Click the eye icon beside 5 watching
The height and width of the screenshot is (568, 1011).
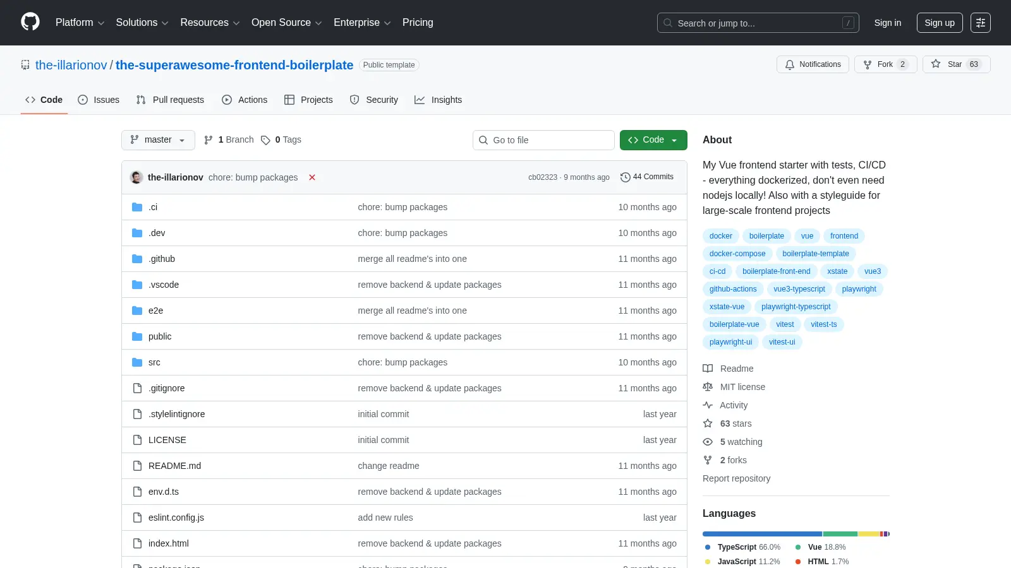point(708,442)
